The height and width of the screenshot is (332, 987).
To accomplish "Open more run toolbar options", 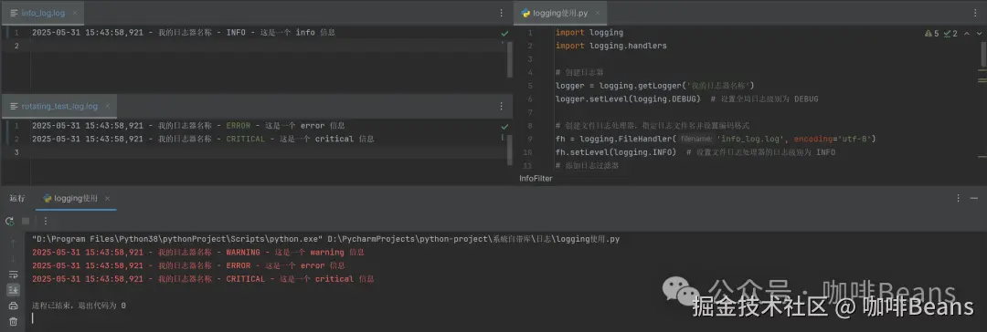I will click(x=46, y=222).
